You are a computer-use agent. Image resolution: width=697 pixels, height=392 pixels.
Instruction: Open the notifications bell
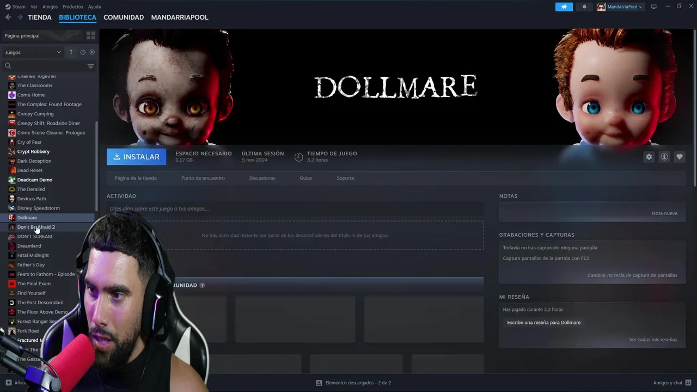click(584, 7)
